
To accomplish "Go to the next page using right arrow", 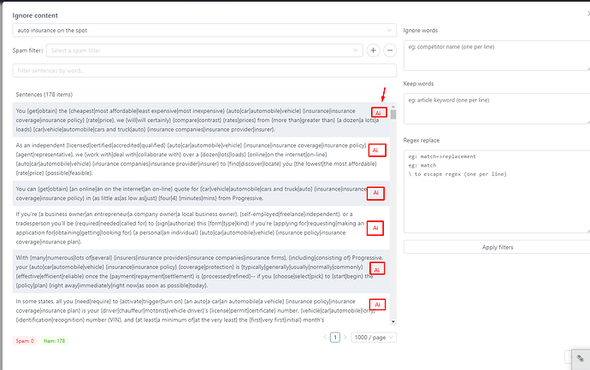I will coord(346,338).
